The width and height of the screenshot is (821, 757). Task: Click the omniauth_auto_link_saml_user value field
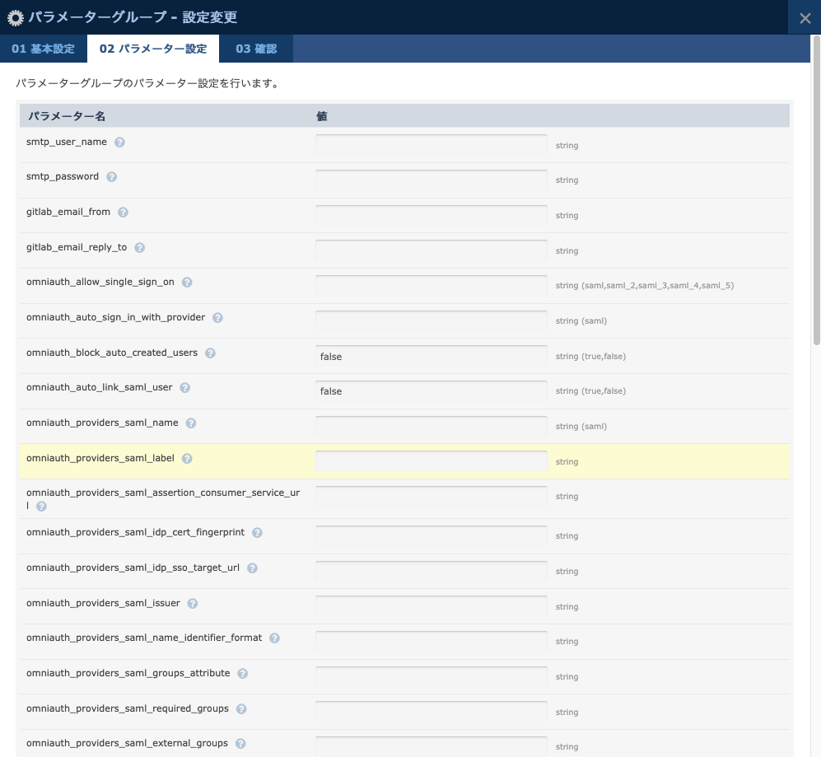[x=431, y=391]
